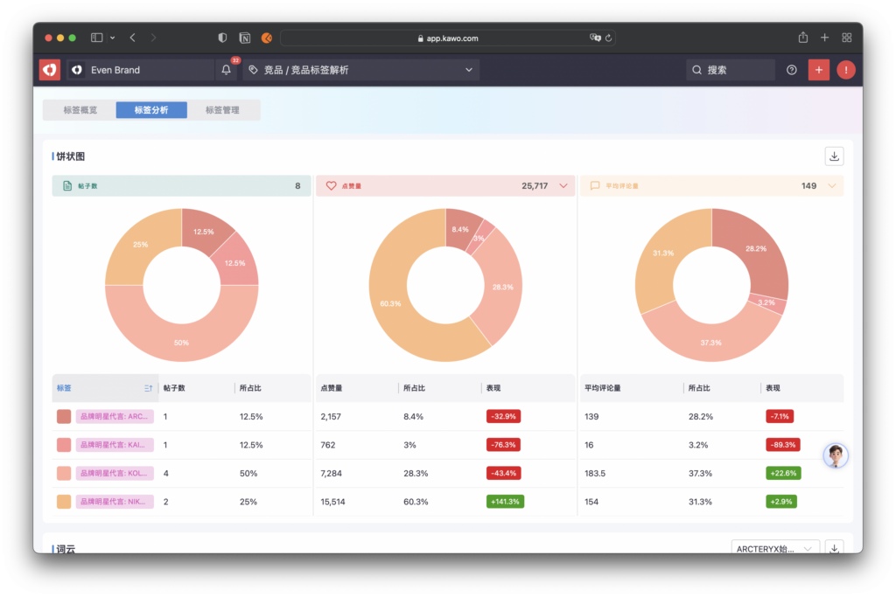This screenshot has height=597, width=896.
Task: Download the word cloud section
Action: tap(834, 548)
